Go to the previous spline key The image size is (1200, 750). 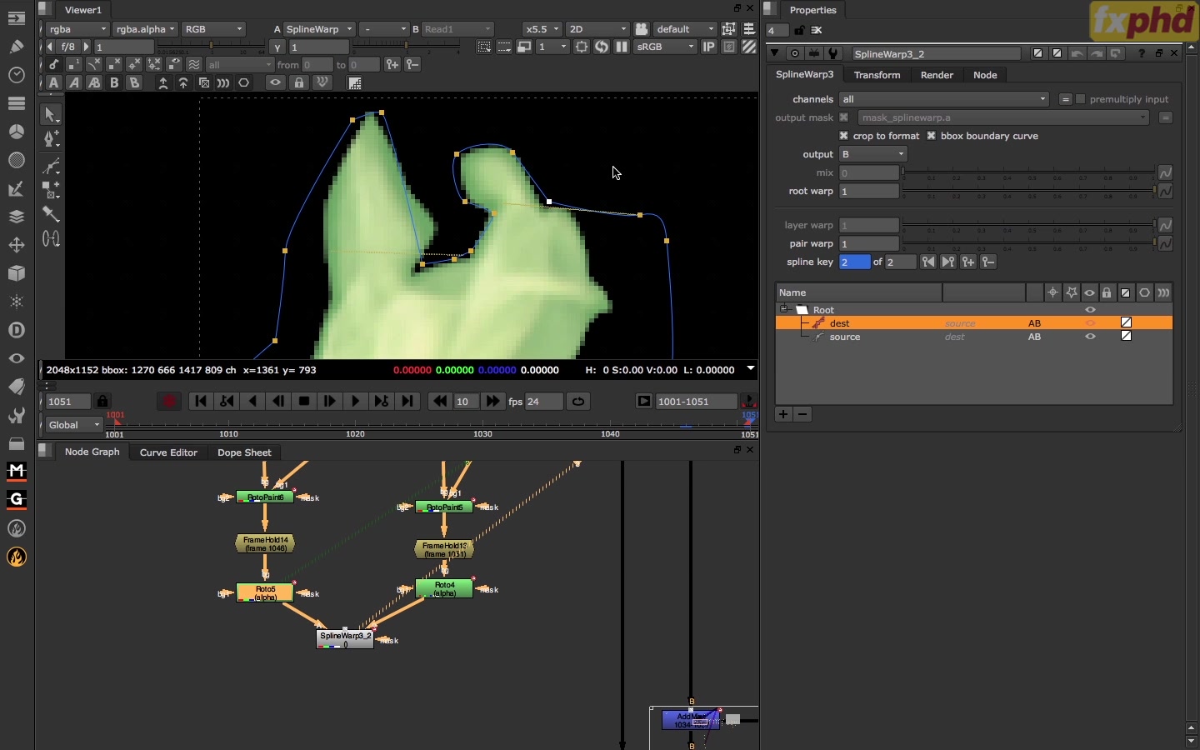[x=929, y=262]
